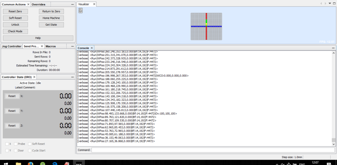Toggle the Probe checkbox

click(16, 144)
